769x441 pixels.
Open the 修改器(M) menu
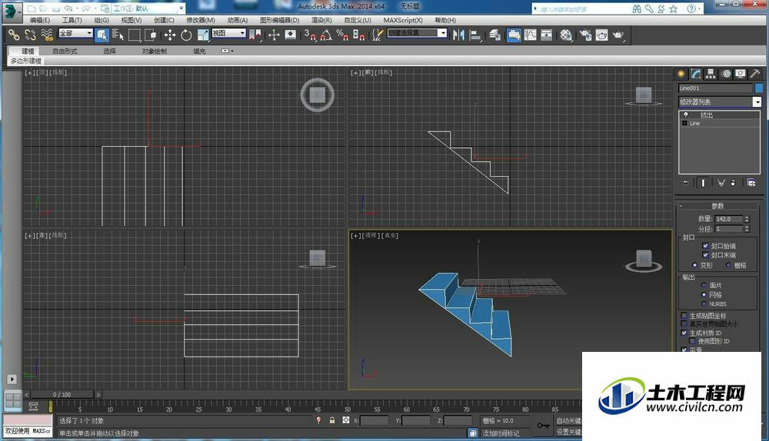(x=201, y=20)
